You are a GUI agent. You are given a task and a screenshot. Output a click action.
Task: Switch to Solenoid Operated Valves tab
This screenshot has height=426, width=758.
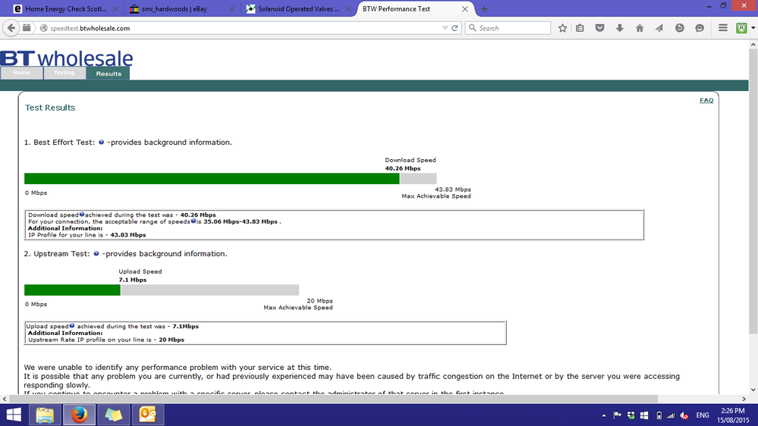coord(298,8)
